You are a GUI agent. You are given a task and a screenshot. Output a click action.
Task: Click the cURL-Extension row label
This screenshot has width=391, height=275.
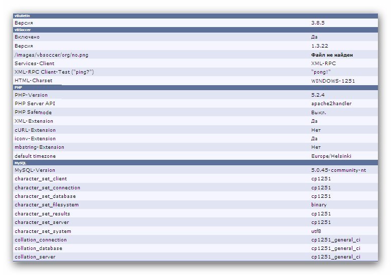(x=35, y=130)
